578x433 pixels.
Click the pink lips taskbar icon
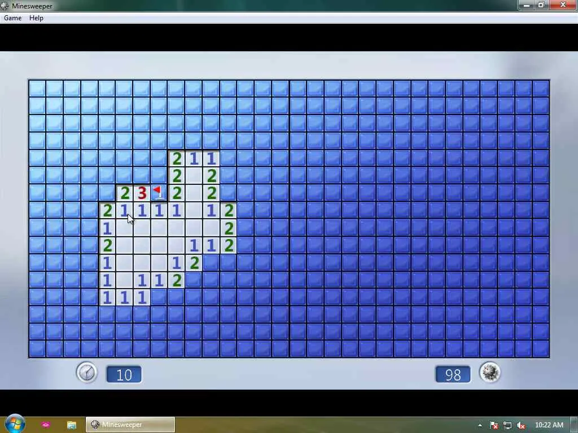pos(46,425)
